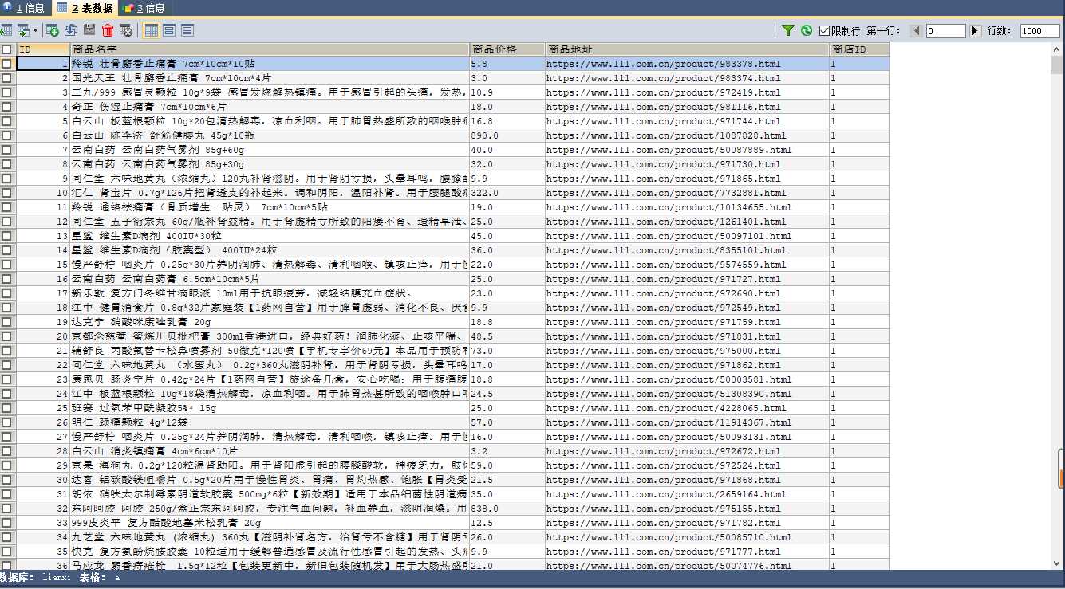Viewport: 1065px width, 589px height.
Task: Select the URL cell ending in 2659164.html
Action: coord(688,494)
